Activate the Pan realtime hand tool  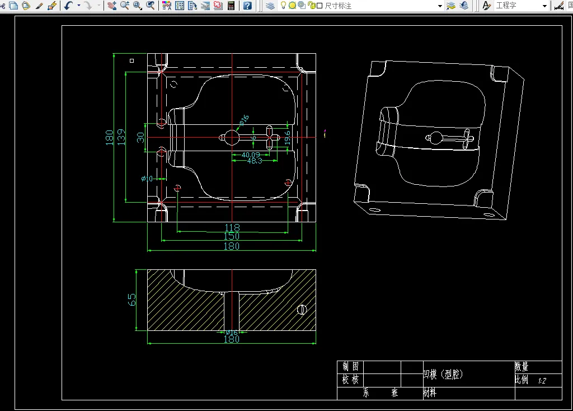coord(112,6)
